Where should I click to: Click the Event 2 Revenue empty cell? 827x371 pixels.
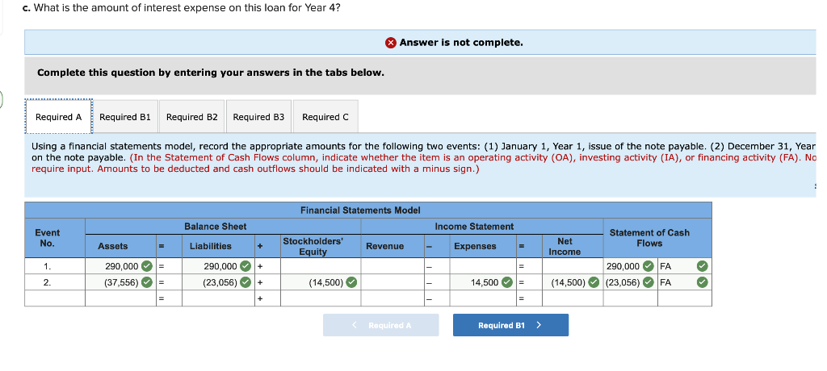click(x=393, y=283)
